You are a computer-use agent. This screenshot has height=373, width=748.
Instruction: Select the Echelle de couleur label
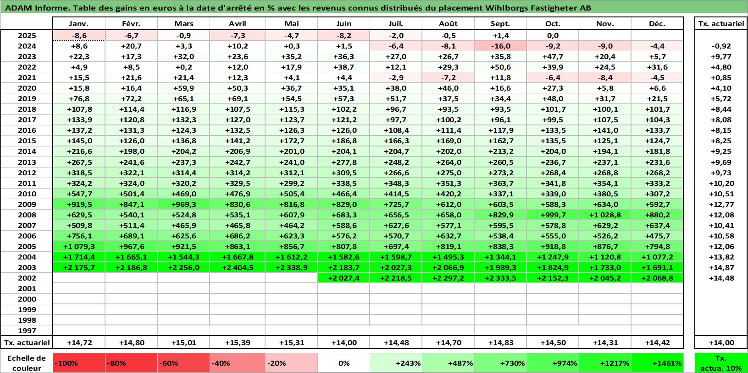(x=27, y=363)
